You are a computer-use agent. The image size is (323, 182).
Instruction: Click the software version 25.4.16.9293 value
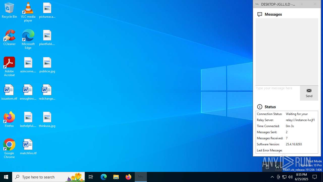coord(294,144)
